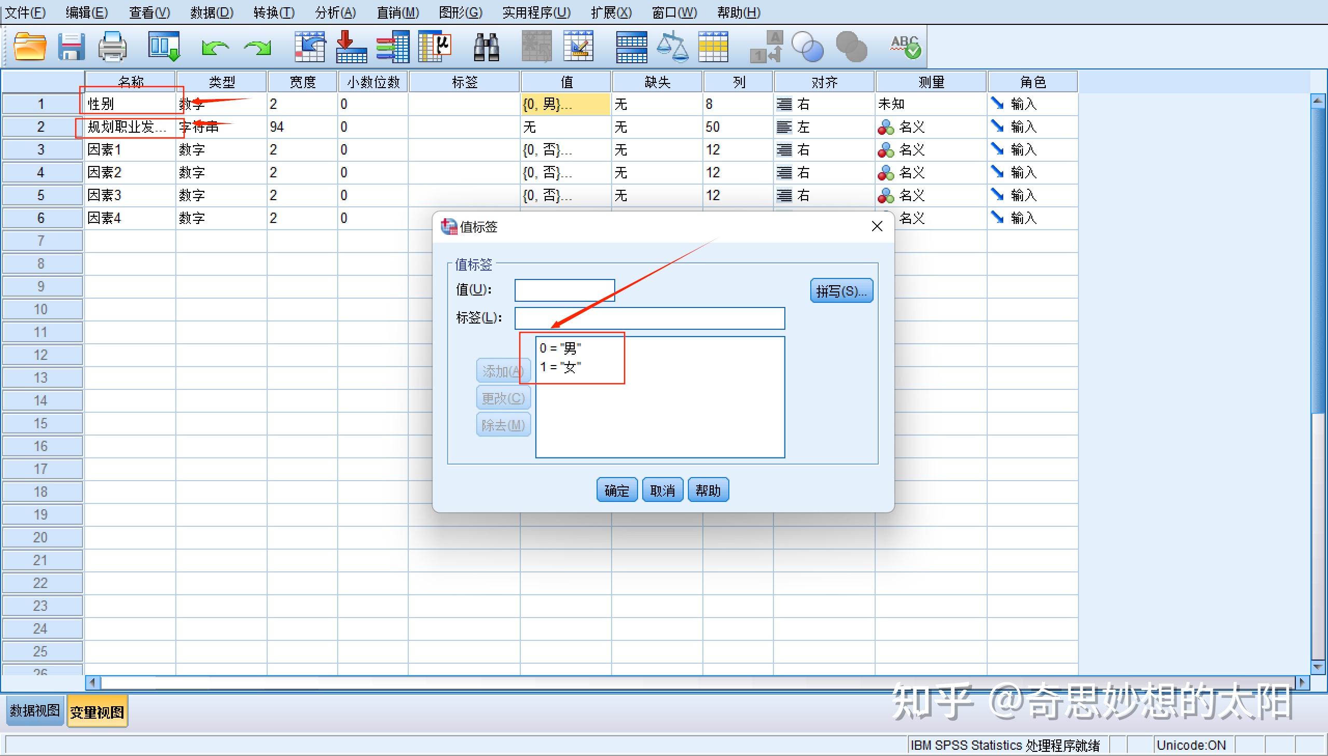The image size is (1328, 756).
Task: Click the horizontal scrollbar right arrow
Action: pyautogui.click(x=1302, y=682)
